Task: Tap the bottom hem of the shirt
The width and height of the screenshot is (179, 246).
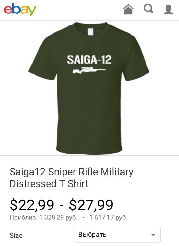Action: tap(89, 151)
